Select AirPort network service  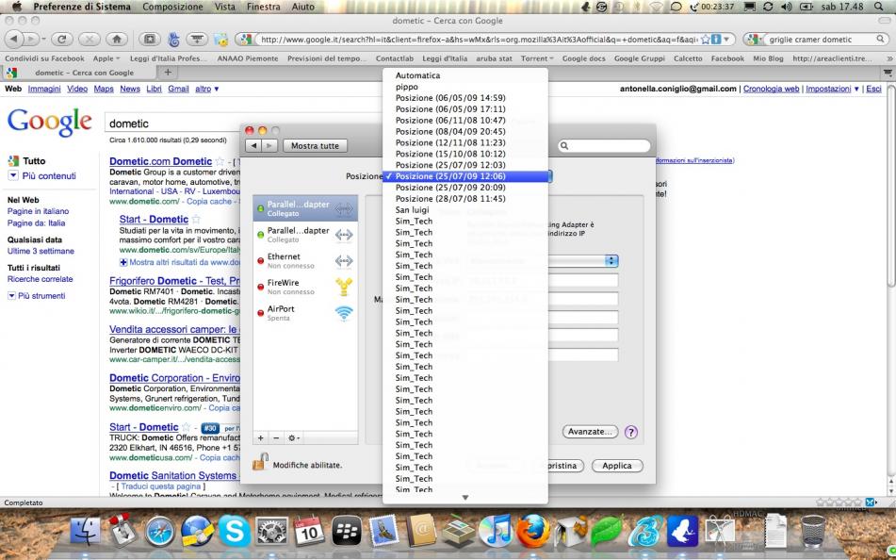(x=305, y=313)
